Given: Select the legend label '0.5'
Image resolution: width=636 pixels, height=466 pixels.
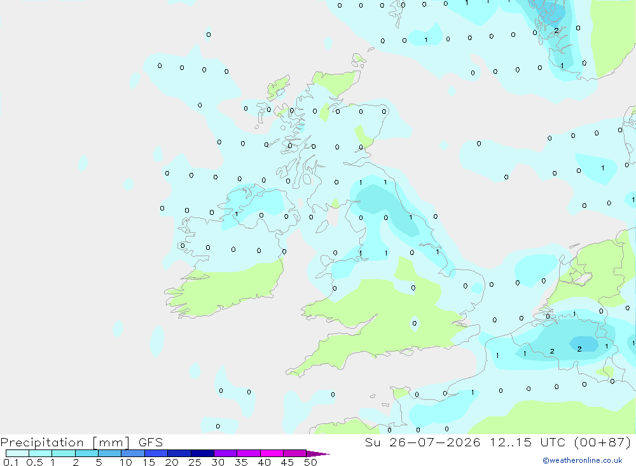Looking at the screenshot, I should 34,462.
